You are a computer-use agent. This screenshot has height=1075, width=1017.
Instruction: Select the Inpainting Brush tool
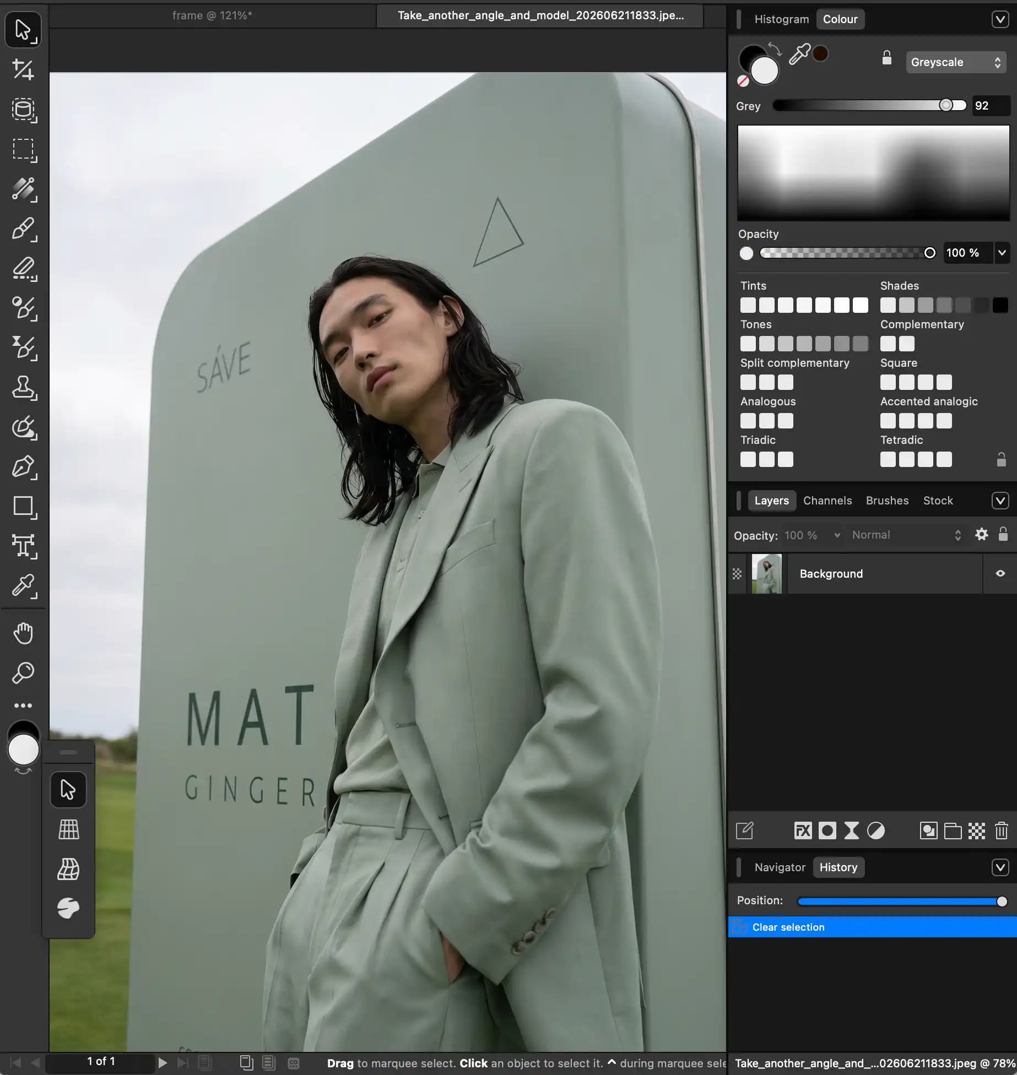click(24, 427)
